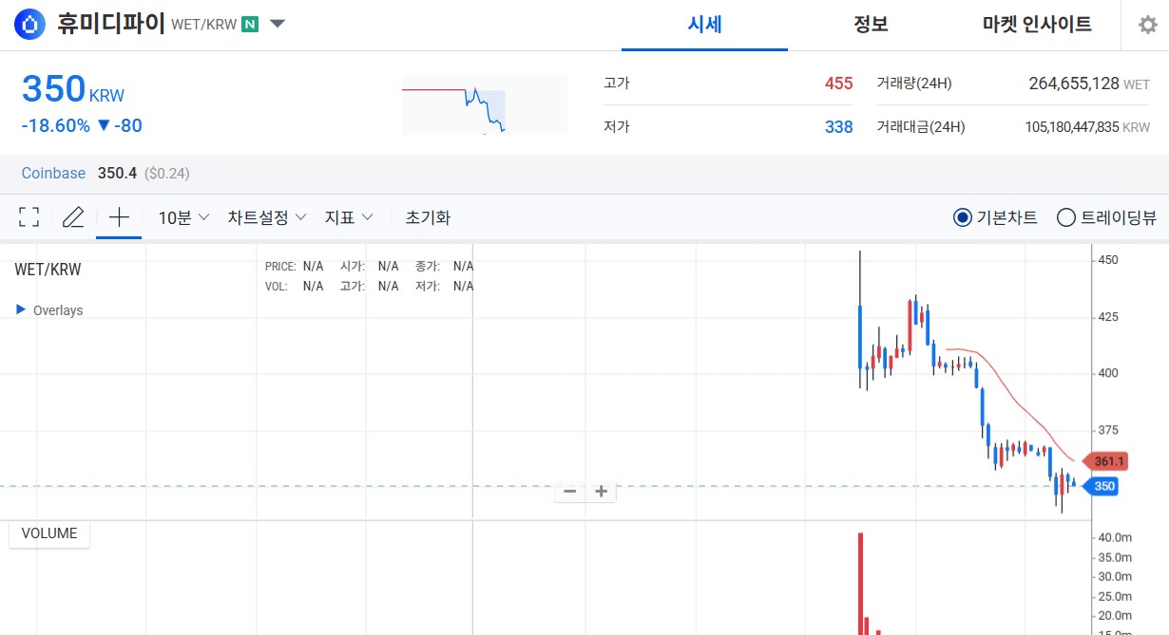The image size is (1169, 635).
Task: Click the 375 price axis label
Action: tap(1108, 430)
